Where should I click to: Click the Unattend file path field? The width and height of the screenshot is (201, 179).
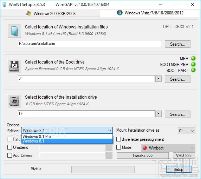72,148
